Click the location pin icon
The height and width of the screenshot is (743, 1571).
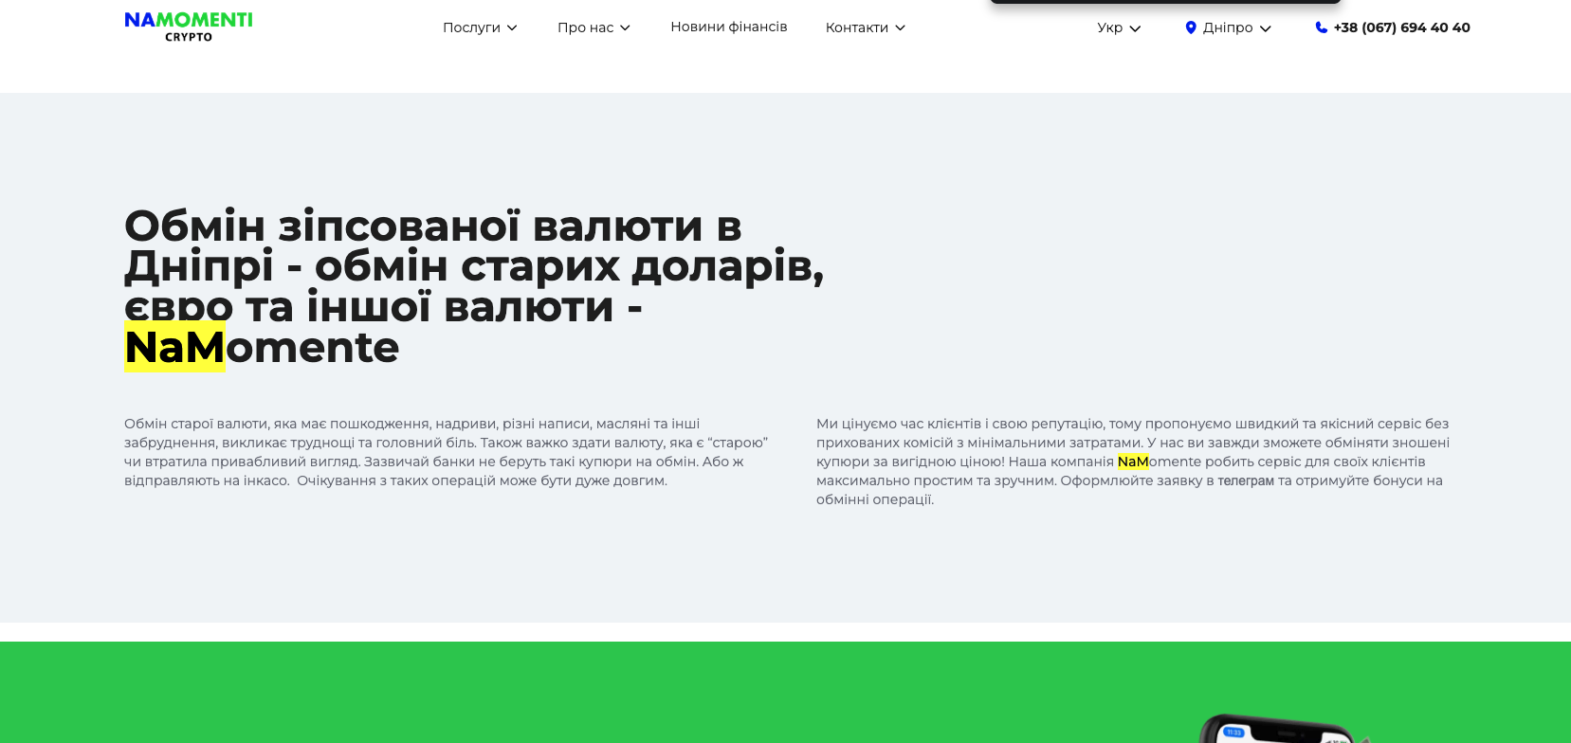click(x=1191, y=27)
